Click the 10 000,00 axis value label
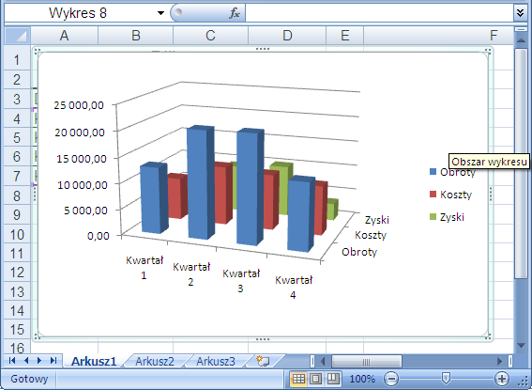Image resolution: width=532 pixels, height=390 pixels. (x=83, y=185)
